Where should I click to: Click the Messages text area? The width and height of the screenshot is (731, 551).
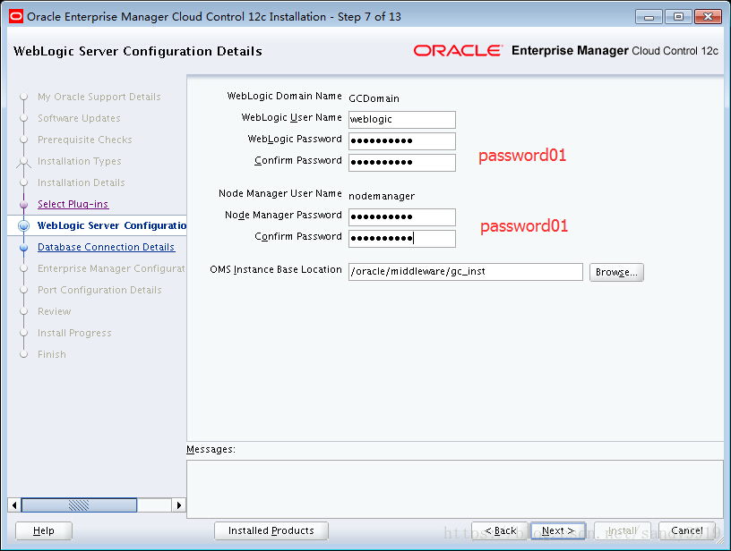tap(455, 489)
